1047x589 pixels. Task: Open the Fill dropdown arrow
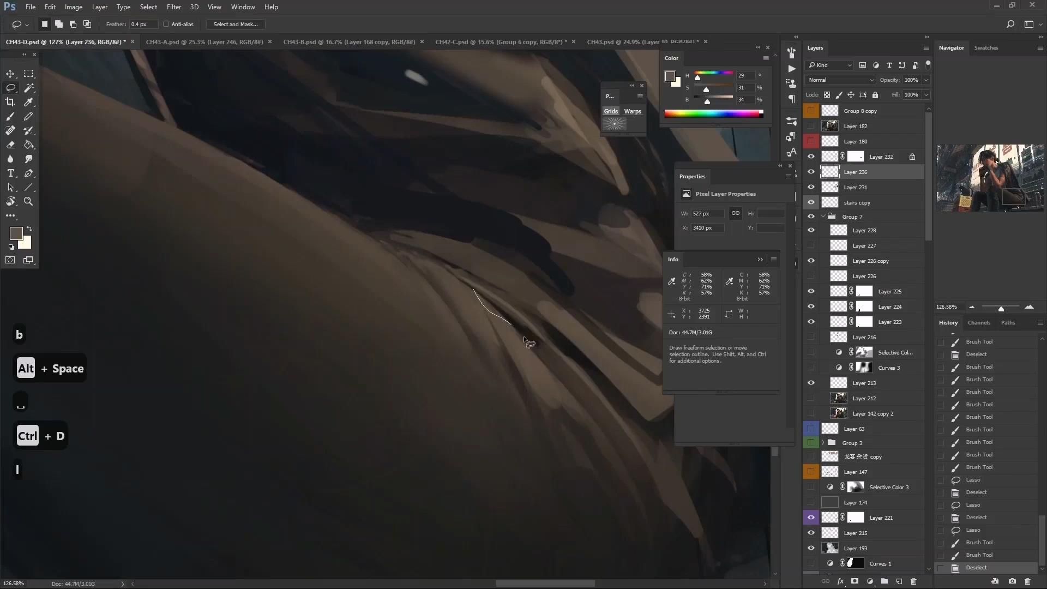coord(925,95)
